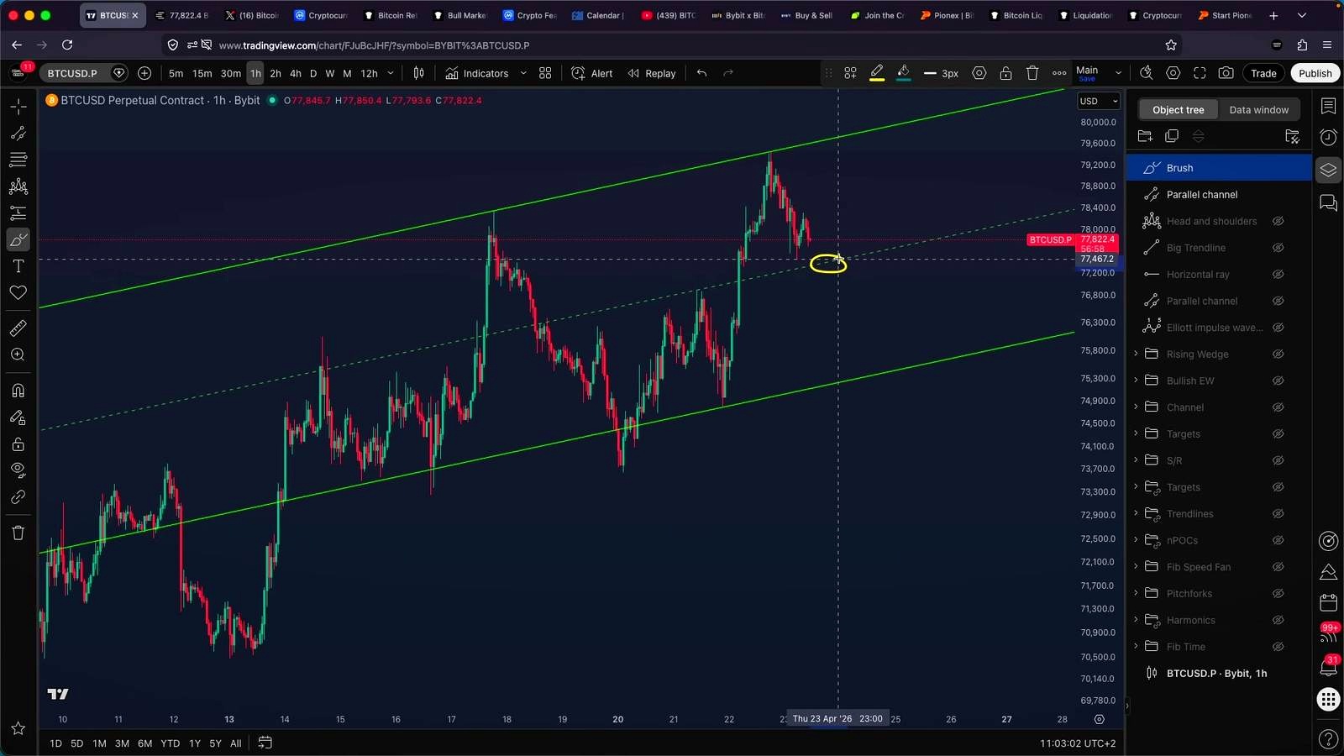Toggle fullscreen chart mode
This screenshot has width=1344, height=756.
[1200, 73]
